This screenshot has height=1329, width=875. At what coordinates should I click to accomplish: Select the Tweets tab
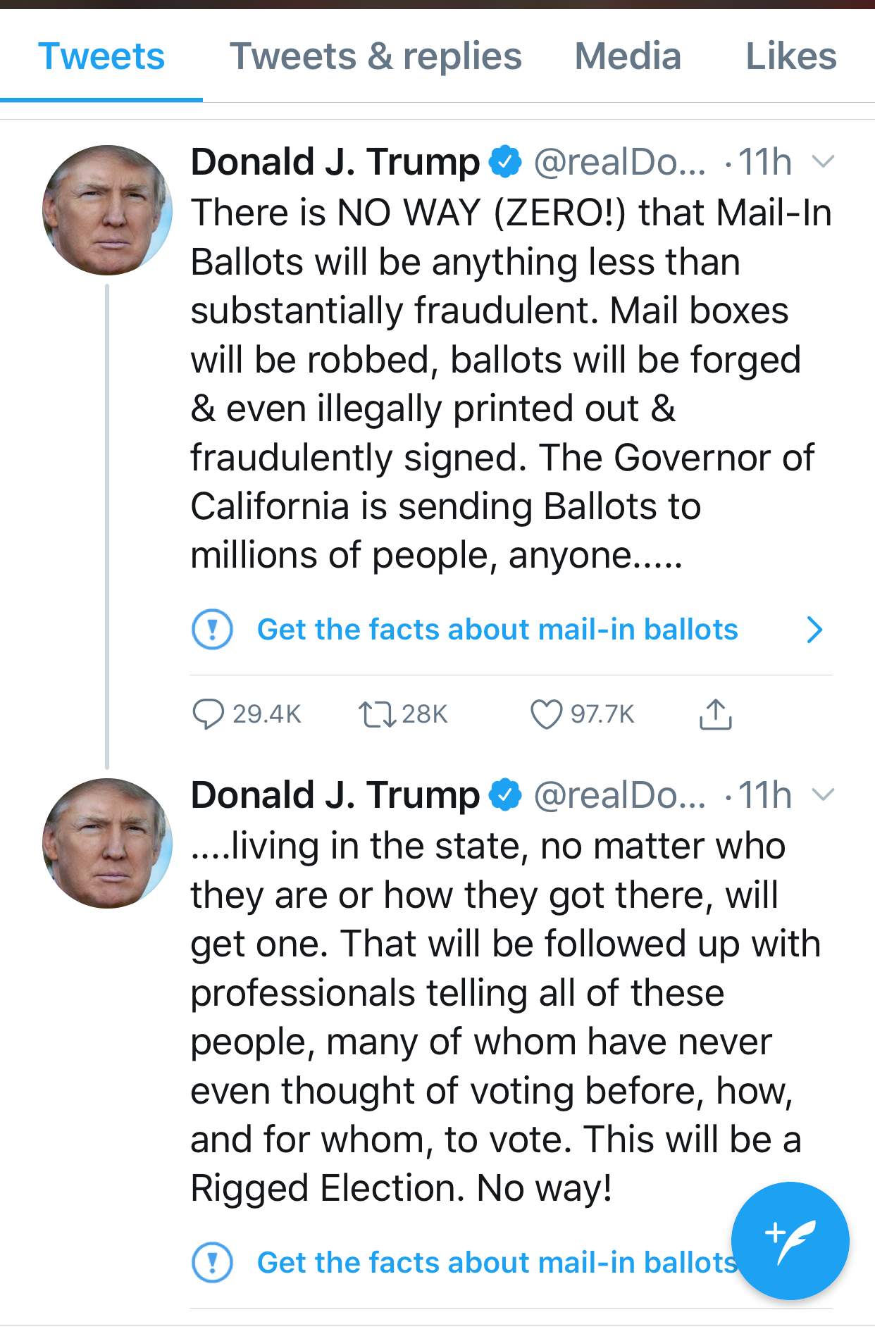(101, 56)
